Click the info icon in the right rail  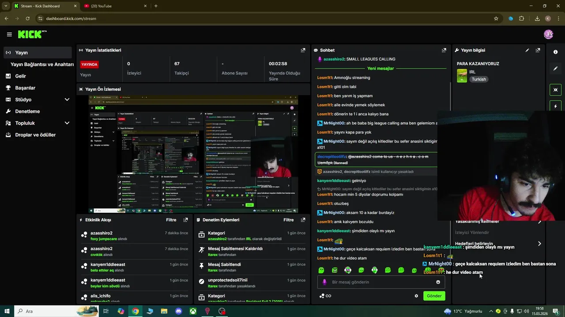[x=555, y=52]
